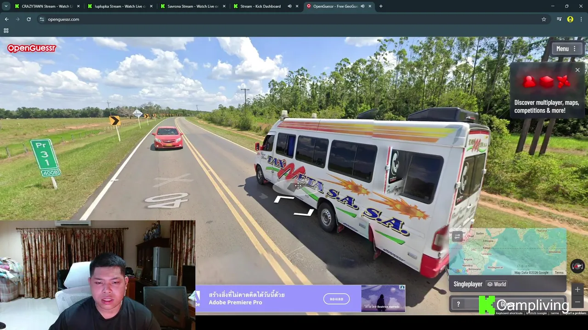The image size is (588, 330).
Task: Mute audio on OpenGuessr tab
Action: pos(362,6)
